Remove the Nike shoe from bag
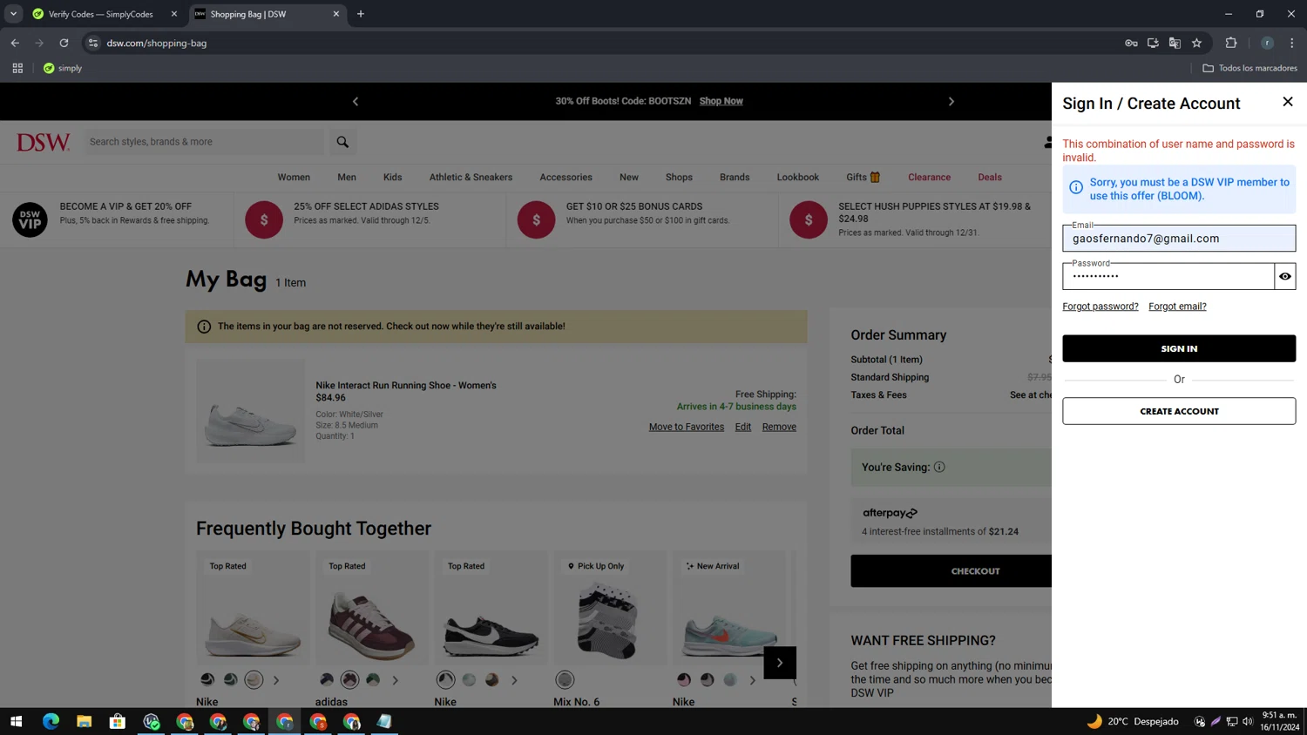The height and width of the screenshot is (735, 1307). pos(779,427)
